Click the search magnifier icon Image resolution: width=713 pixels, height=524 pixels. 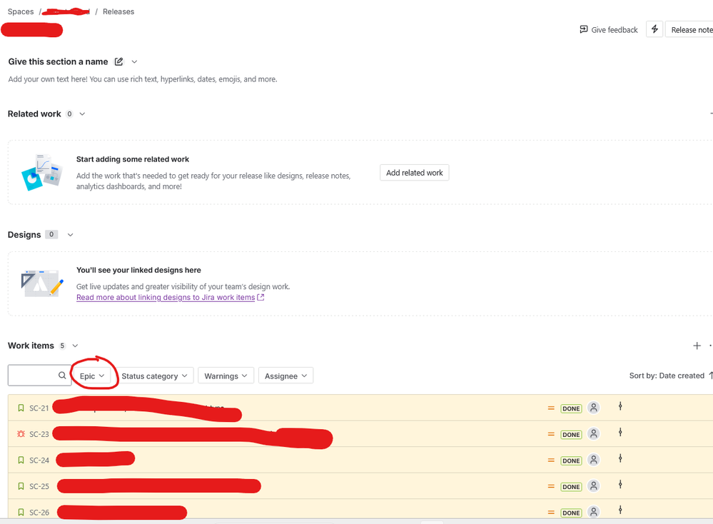click(62, 376)
